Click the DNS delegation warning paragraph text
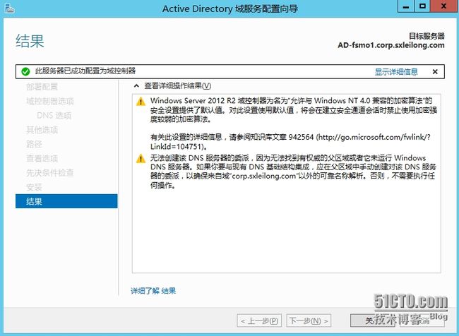This screenshot has width=459, height=336. click(x=293, y=172)
